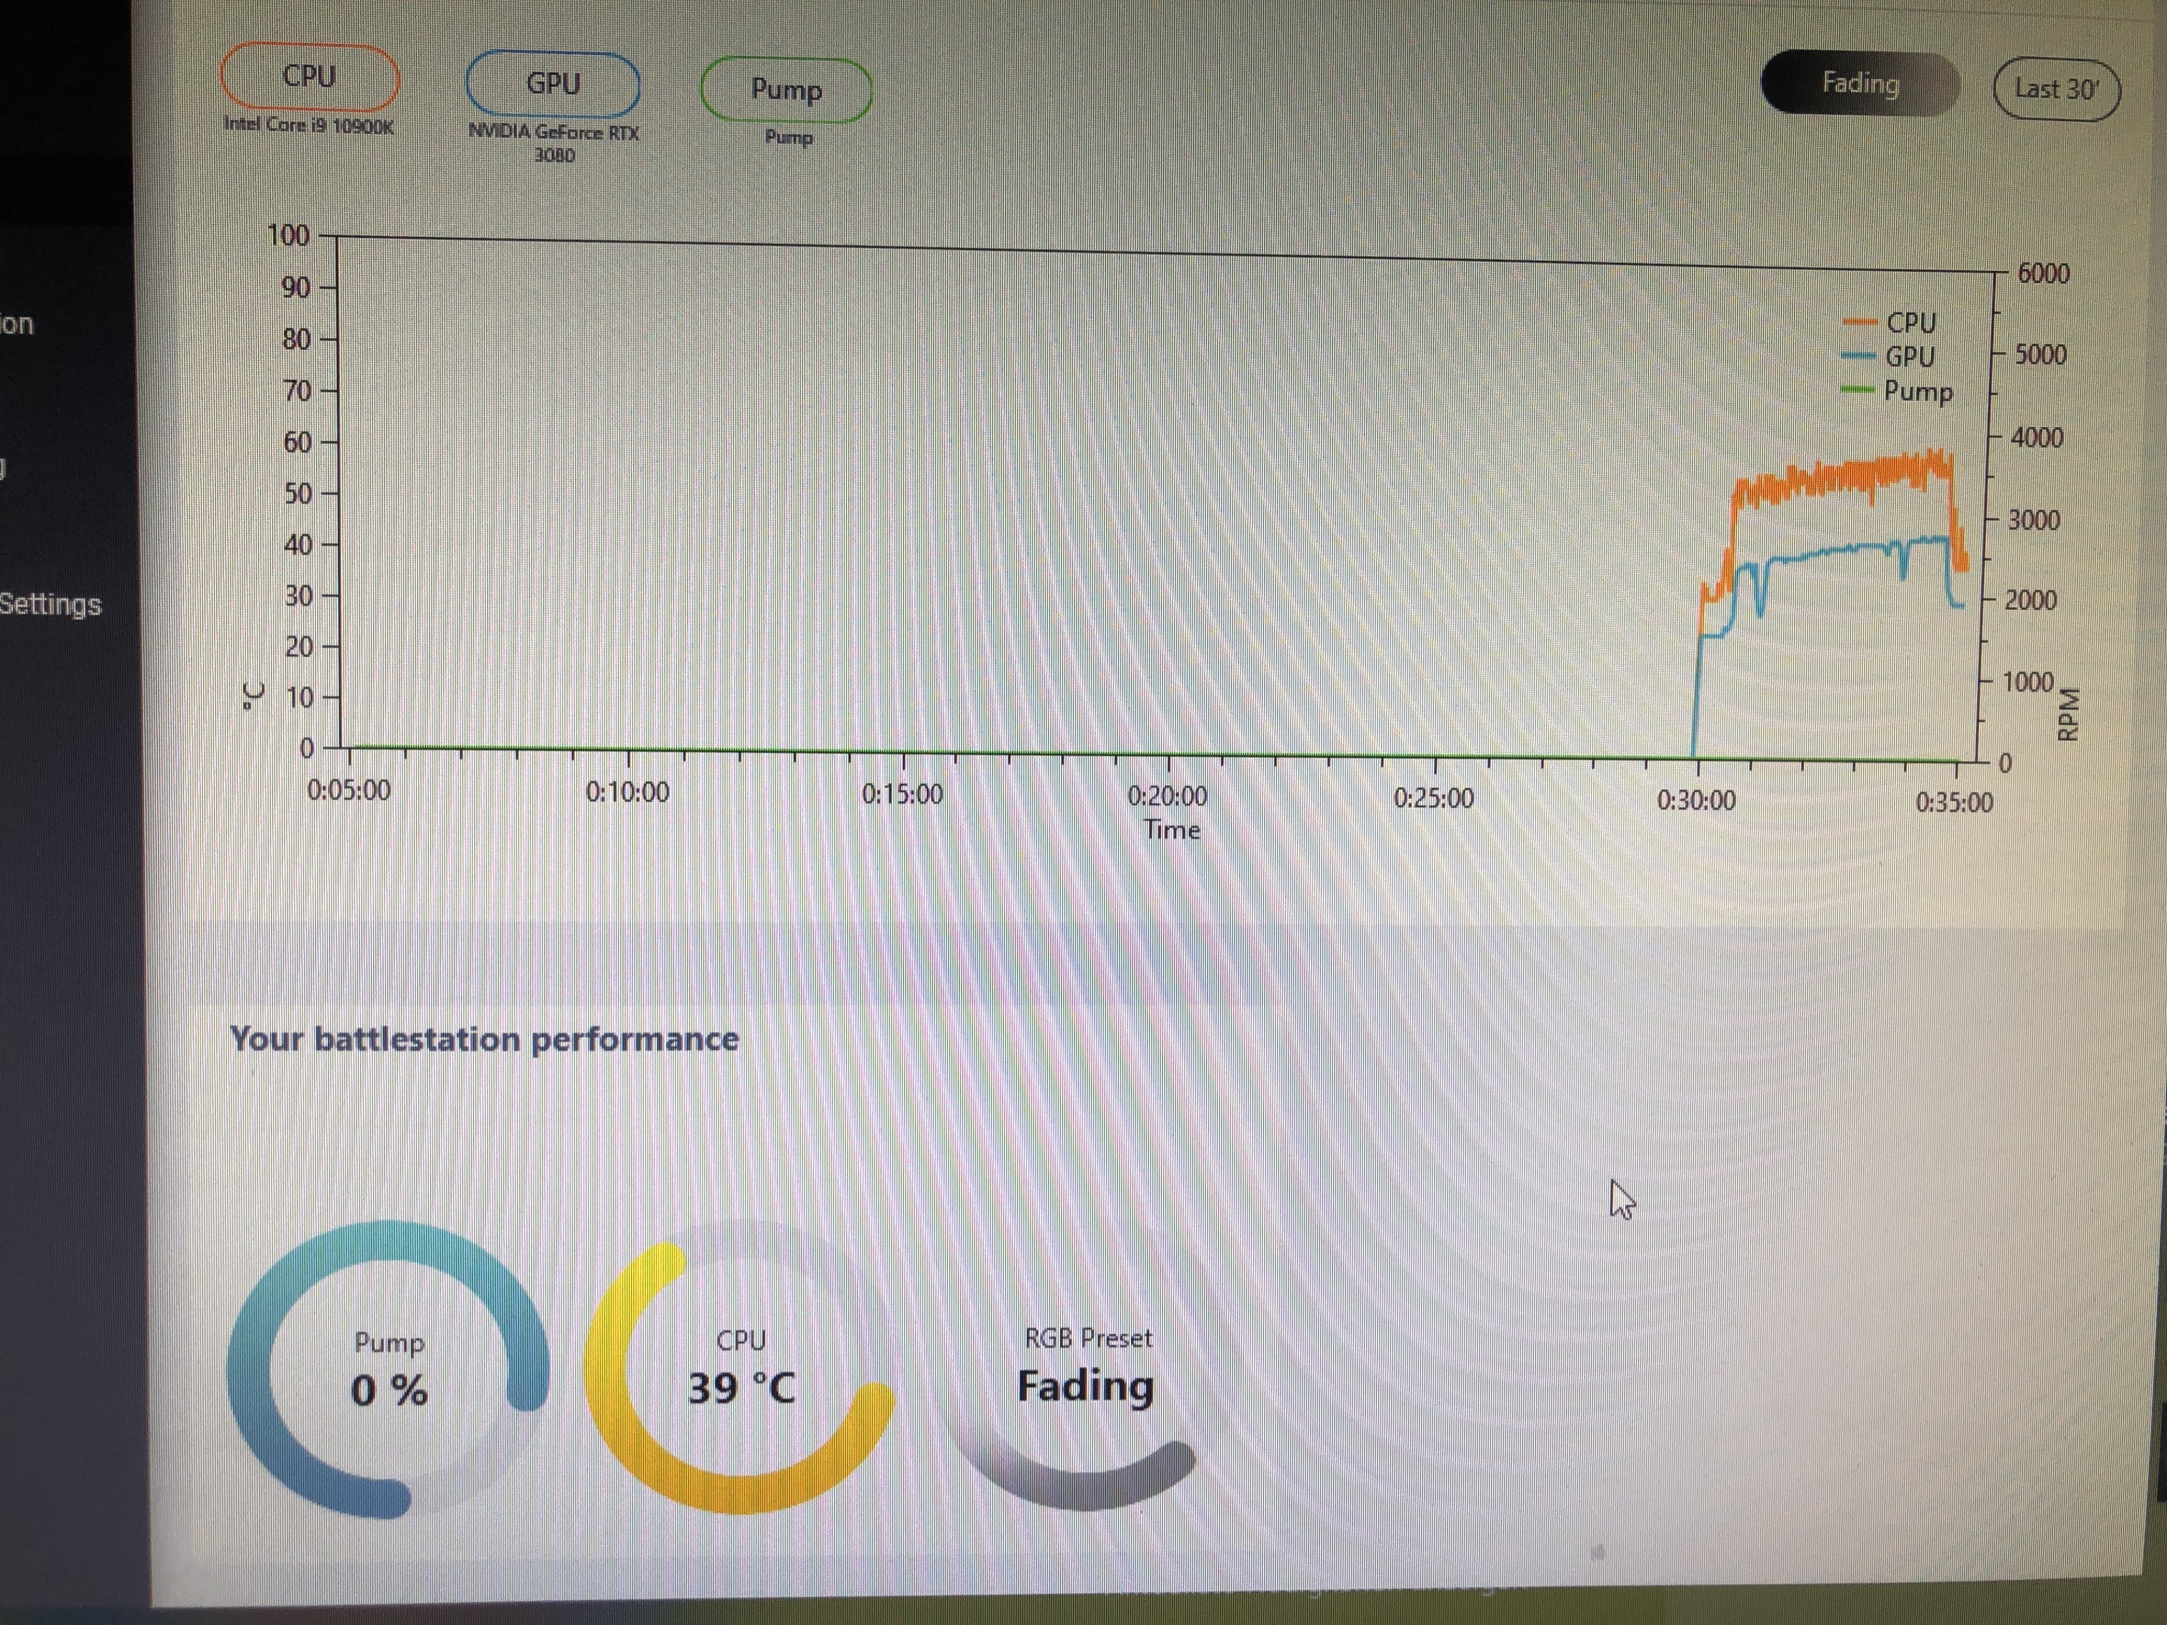Screen dimensions: 2167x1625
Task: Click the dark Fading preset button
Action: point(1858,84)
